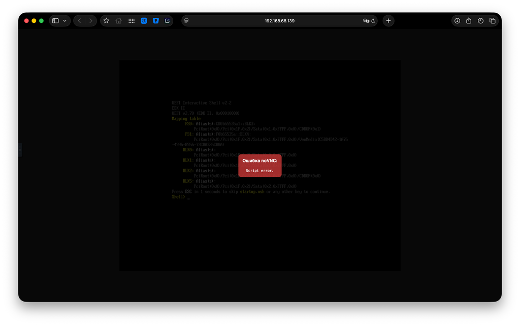Show browsing history clock icon
The image size is (520, 326).
(x=480, y=20)
